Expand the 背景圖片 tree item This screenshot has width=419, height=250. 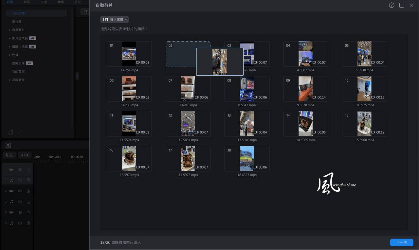(x=9, y=30)
